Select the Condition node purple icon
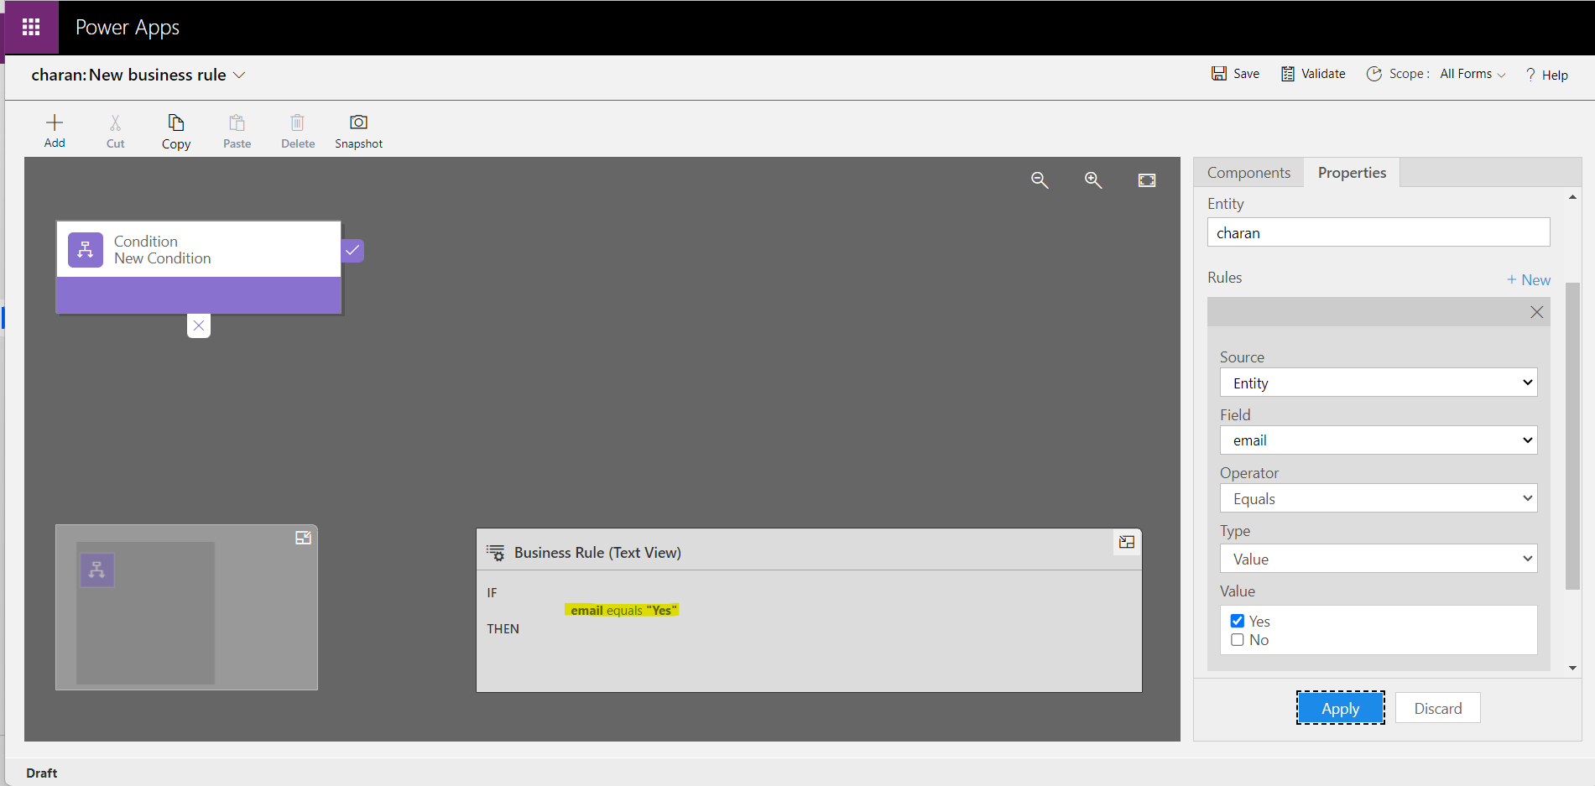Image resolution: width=1595 pixels, height=786 pixels. (86, 250)
